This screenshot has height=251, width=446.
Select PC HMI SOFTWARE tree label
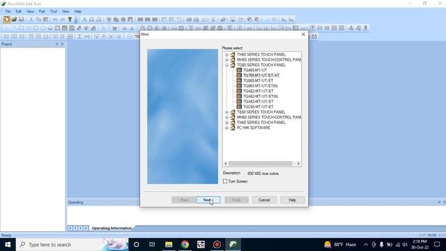[254, 128]
